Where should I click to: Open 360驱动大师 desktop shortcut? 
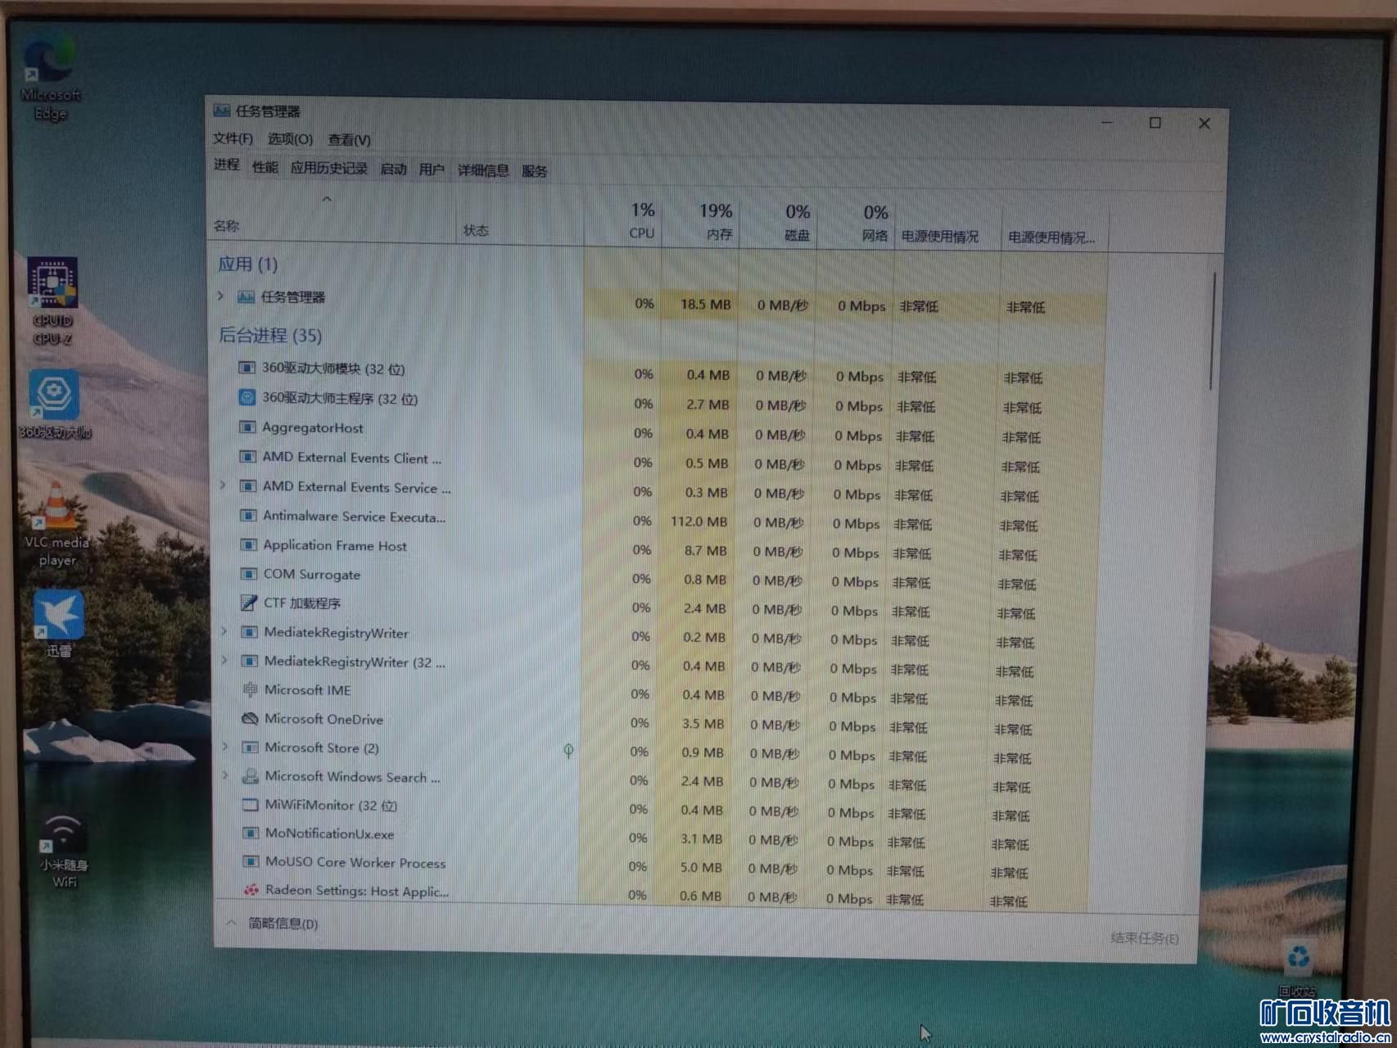(55, 404)
